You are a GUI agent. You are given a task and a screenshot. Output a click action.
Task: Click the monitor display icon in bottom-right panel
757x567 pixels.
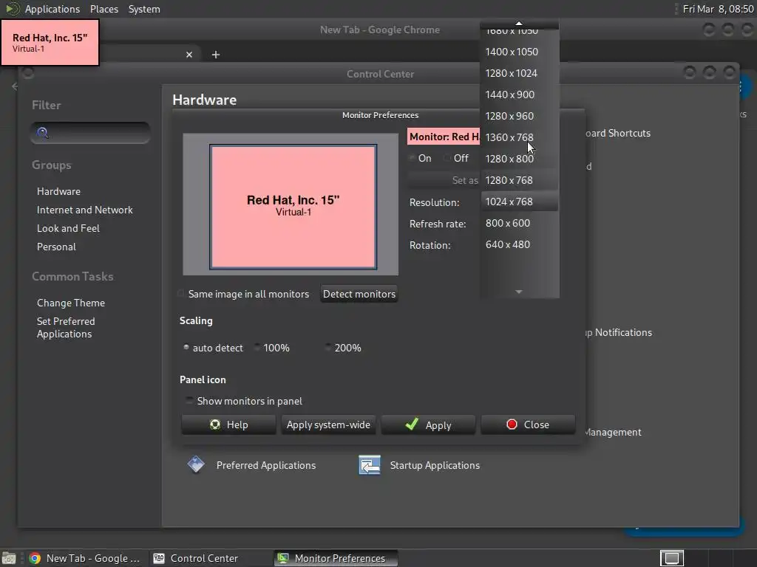pyautogui.click(x=671, y=558)
